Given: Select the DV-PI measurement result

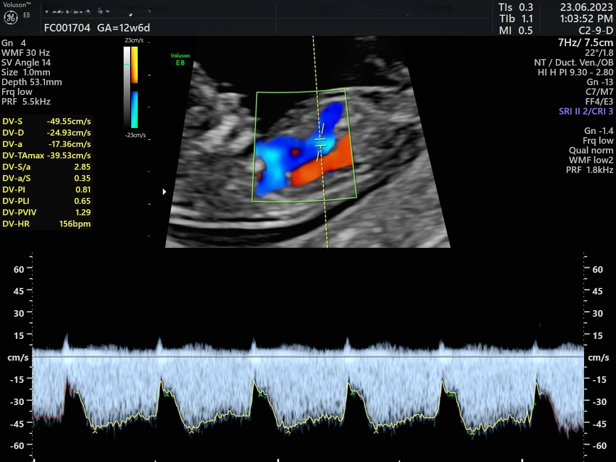Looking at the screenshot, I should pyautogui.click(x=47, y=190).
